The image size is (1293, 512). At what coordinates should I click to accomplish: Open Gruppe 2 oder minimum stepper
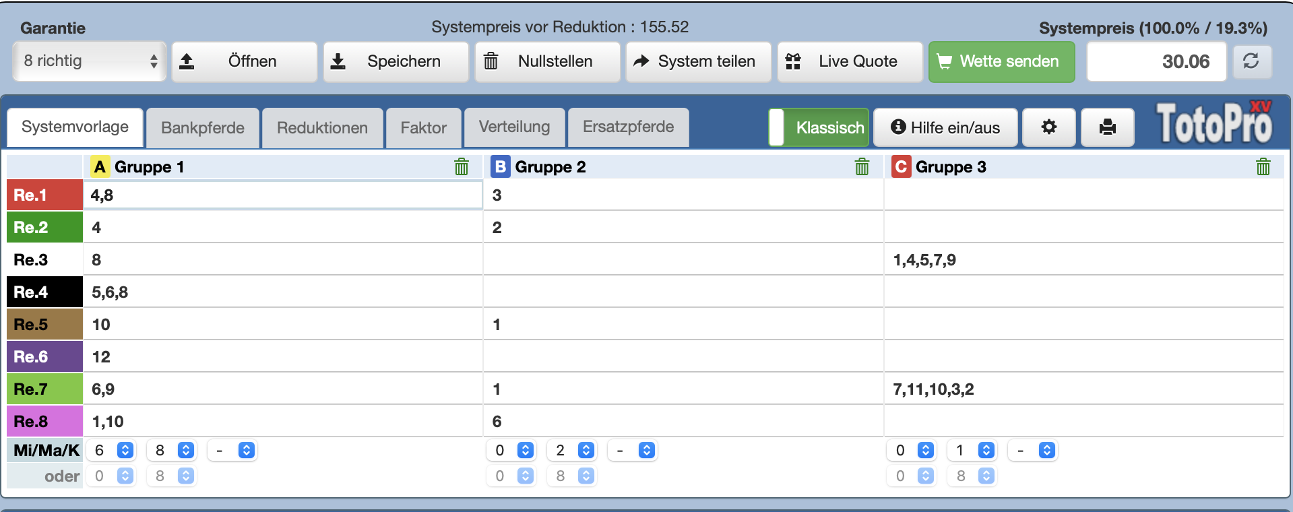coord(511,476)
